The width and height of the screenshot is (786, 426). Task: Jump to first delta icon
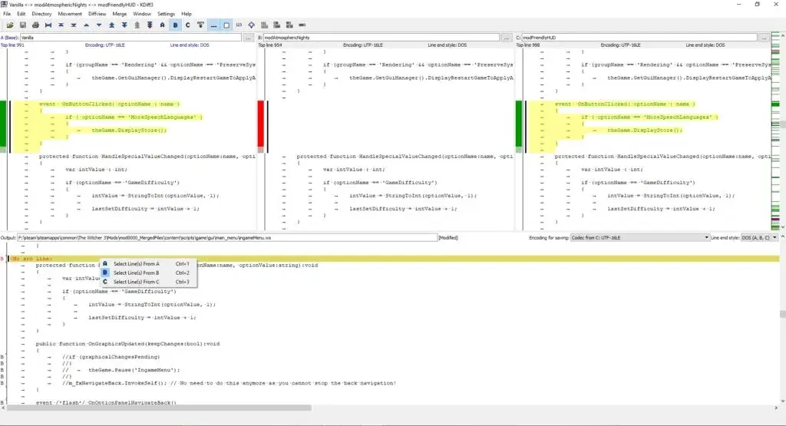coord(61,25)
